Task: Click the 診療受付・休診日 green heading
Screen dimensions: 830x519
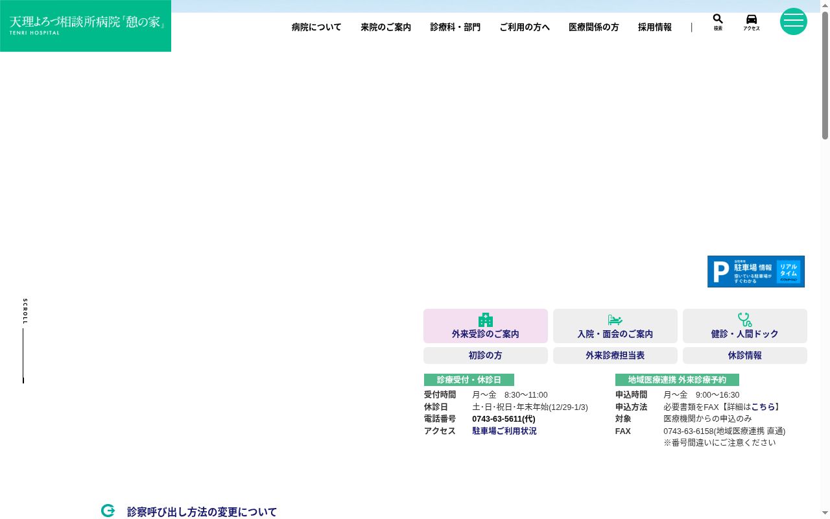Action: click(x=469, y=380)
